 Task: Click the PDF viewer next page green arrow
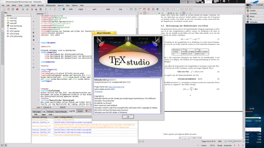(x=174, y=13)
